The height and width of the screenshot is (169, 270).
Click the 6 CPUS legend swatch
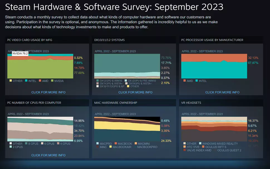(42, 143)
